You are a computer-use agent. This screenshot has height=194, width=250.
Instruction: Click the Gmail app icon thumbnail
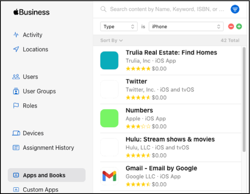[x=109, y=176]
